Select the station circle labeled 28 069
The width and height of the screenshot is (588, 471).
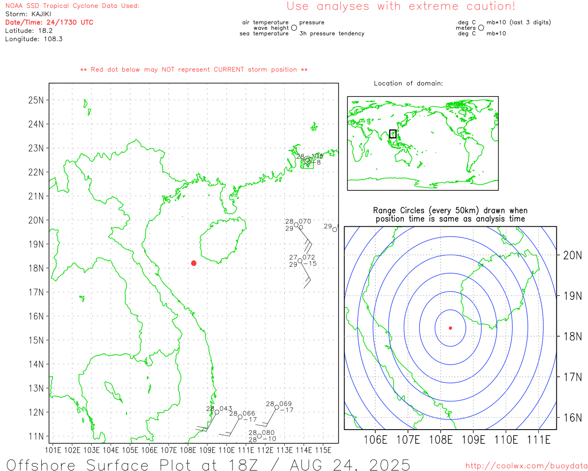click(x=277, y=407)
